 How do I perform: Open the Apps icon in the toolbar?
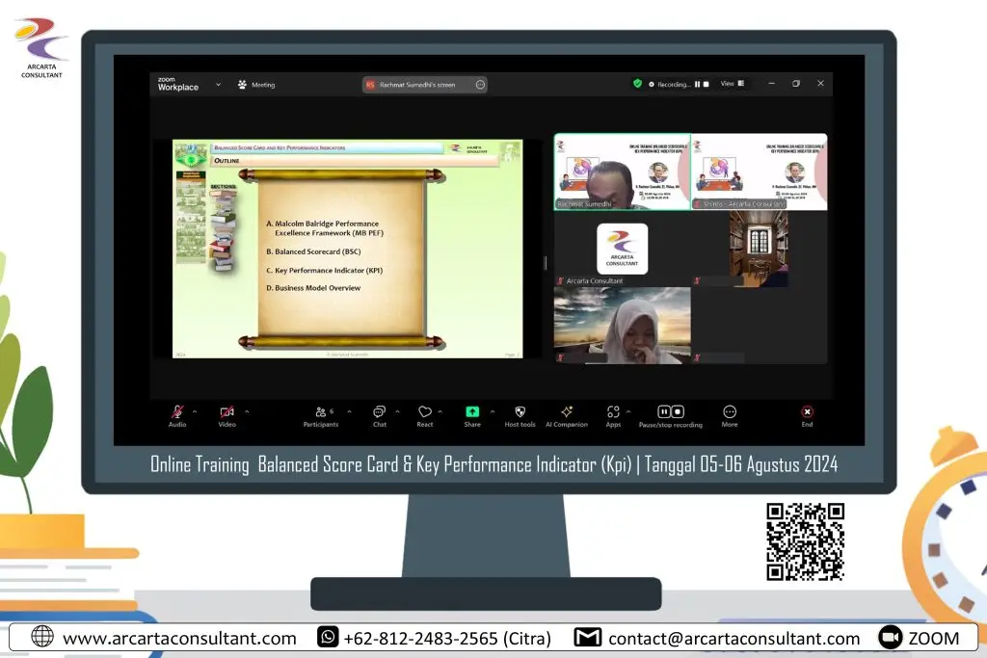[613, 411]
